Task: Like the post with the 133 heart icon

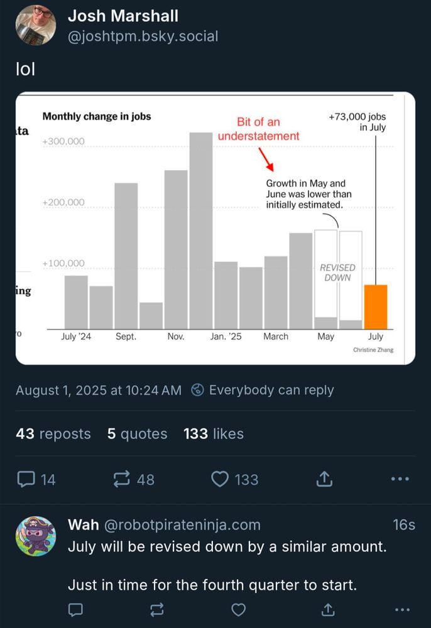Action: click(220, 479)
